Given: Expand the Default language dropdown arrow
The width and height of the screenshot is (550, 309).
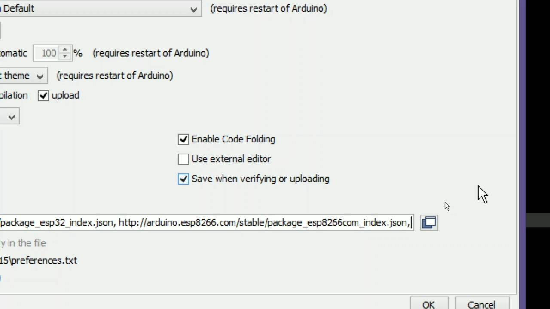Looking at the screenshot, I should pos(193,9).
